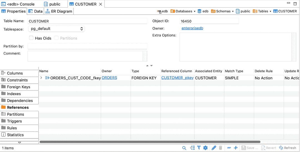The width and height of the screenshot is (300, 152).
Task: Click the plus icon to add row
Action: point(236,148)
